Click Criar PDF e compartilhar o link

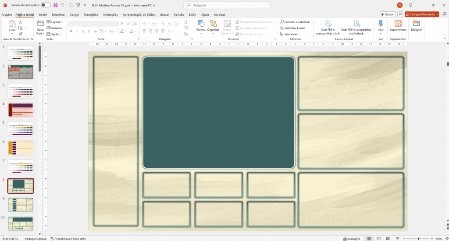pyautogui.click(x=328, y=27)
